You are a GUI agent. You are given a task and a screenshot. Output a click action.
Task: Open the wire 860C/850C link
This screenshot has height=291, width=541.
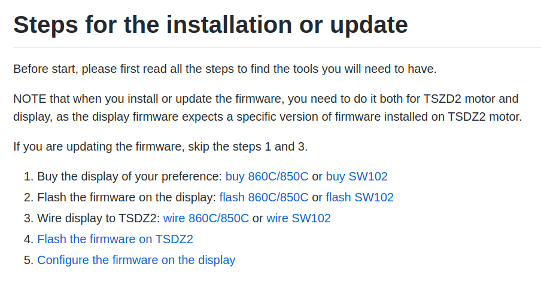[x=206, y=218]
